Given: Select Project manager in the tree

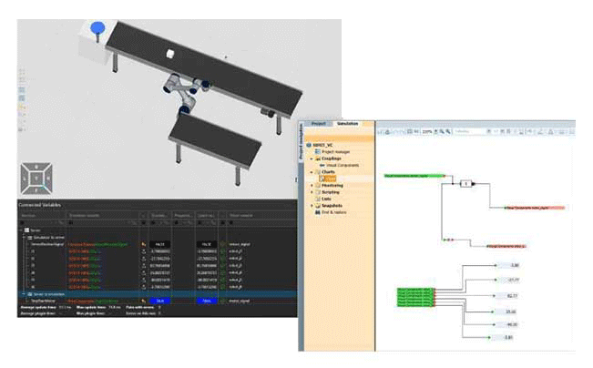Looking at the screenshot, I should tap(333, 152).
